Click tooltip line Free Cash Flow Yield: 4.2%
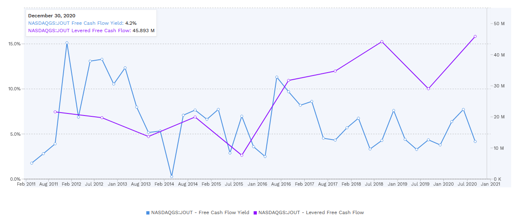Screen dimensions: 512x217 click(x=82, y=23)
